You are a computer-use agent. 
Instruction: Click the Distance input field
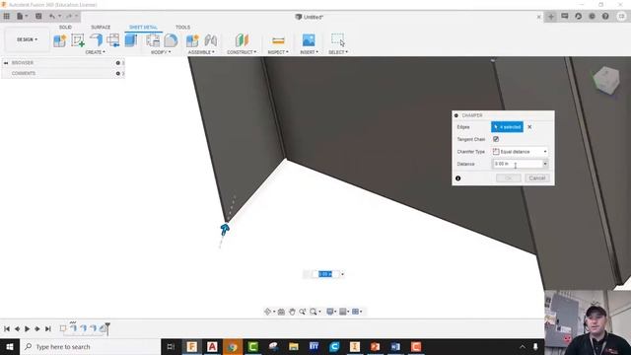[x=517, y=164]
